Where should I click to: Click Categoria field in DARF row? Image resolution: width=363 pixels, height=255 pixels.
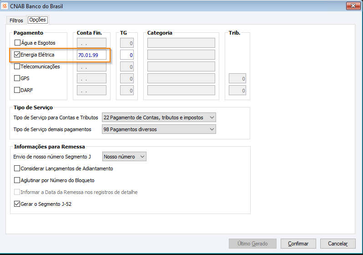coord(181,90)
